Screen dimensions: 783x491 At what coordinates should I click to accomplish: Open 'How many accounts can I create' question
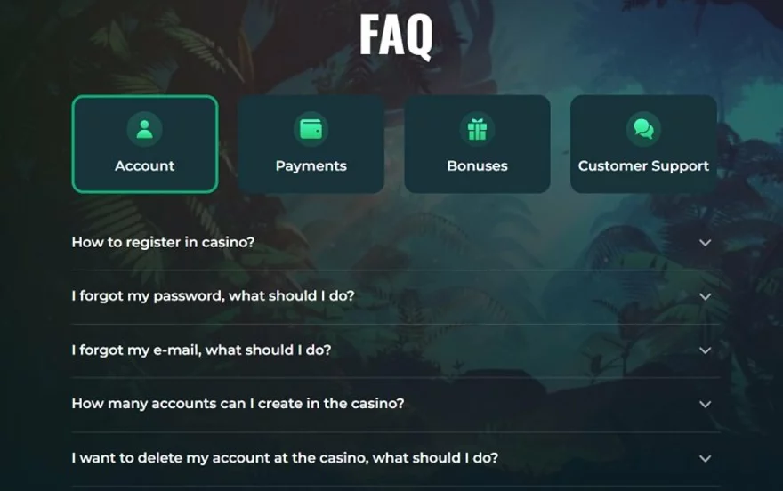point(238,404)
